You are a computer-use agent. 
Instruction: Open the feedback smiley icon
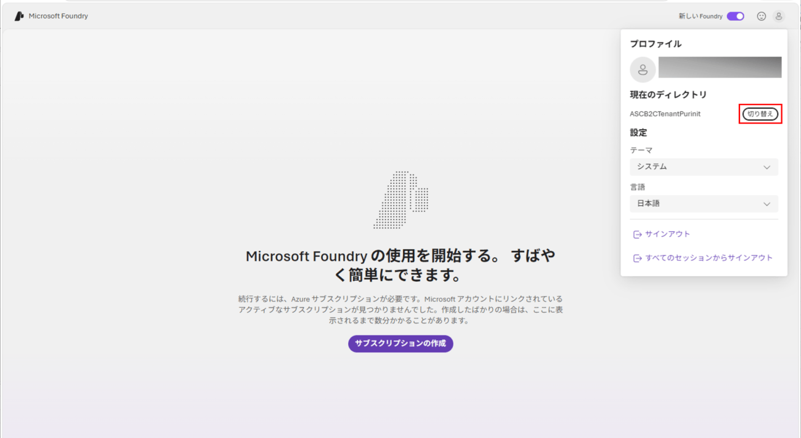762,17
